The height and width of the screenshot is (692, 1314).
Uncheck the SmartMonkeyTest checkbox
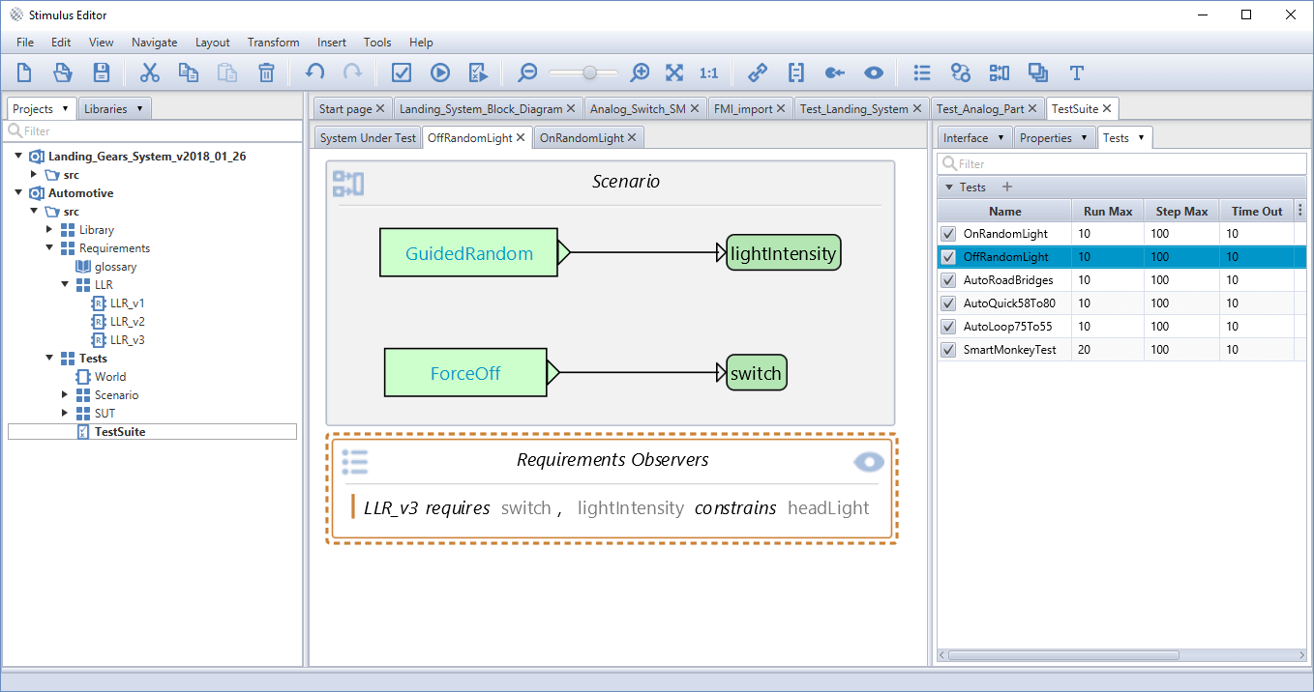948,350
